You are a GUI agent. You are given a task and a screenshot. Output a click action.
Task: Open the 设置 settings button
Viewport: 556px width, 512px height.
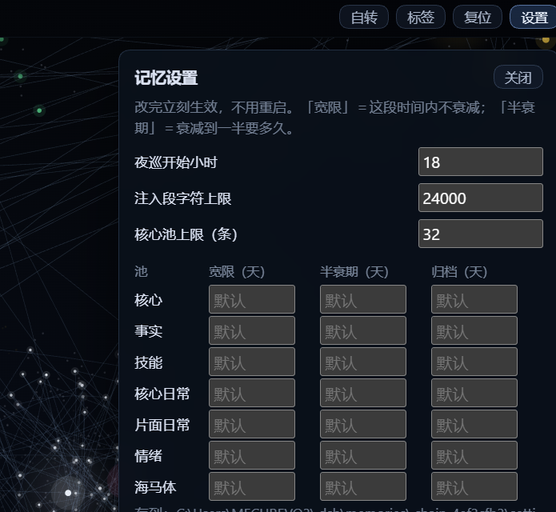(x=534, y=17)
